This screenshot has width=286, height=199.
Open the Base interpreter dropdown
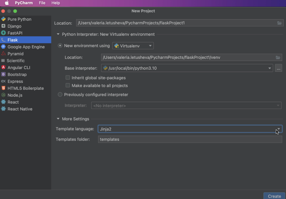[270, 68]
